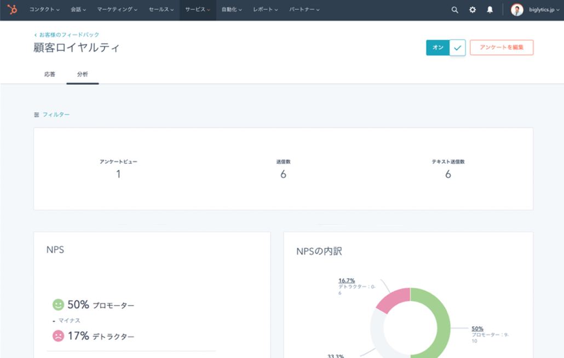Image resolution: width=564 pixels, height=358 pixels.
Task: Open settings gear icon
Action: click(x=472, y=10)
